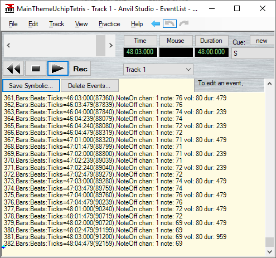
Task: Click the redo arrow icon
Action: [x=184, y=23]
